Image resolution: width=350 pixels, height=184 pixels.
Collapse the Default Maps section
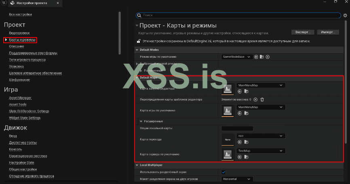pos(137,78)
